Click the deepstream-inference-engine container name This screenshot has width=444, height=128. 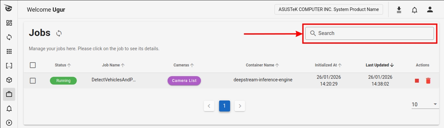point(263,80)
